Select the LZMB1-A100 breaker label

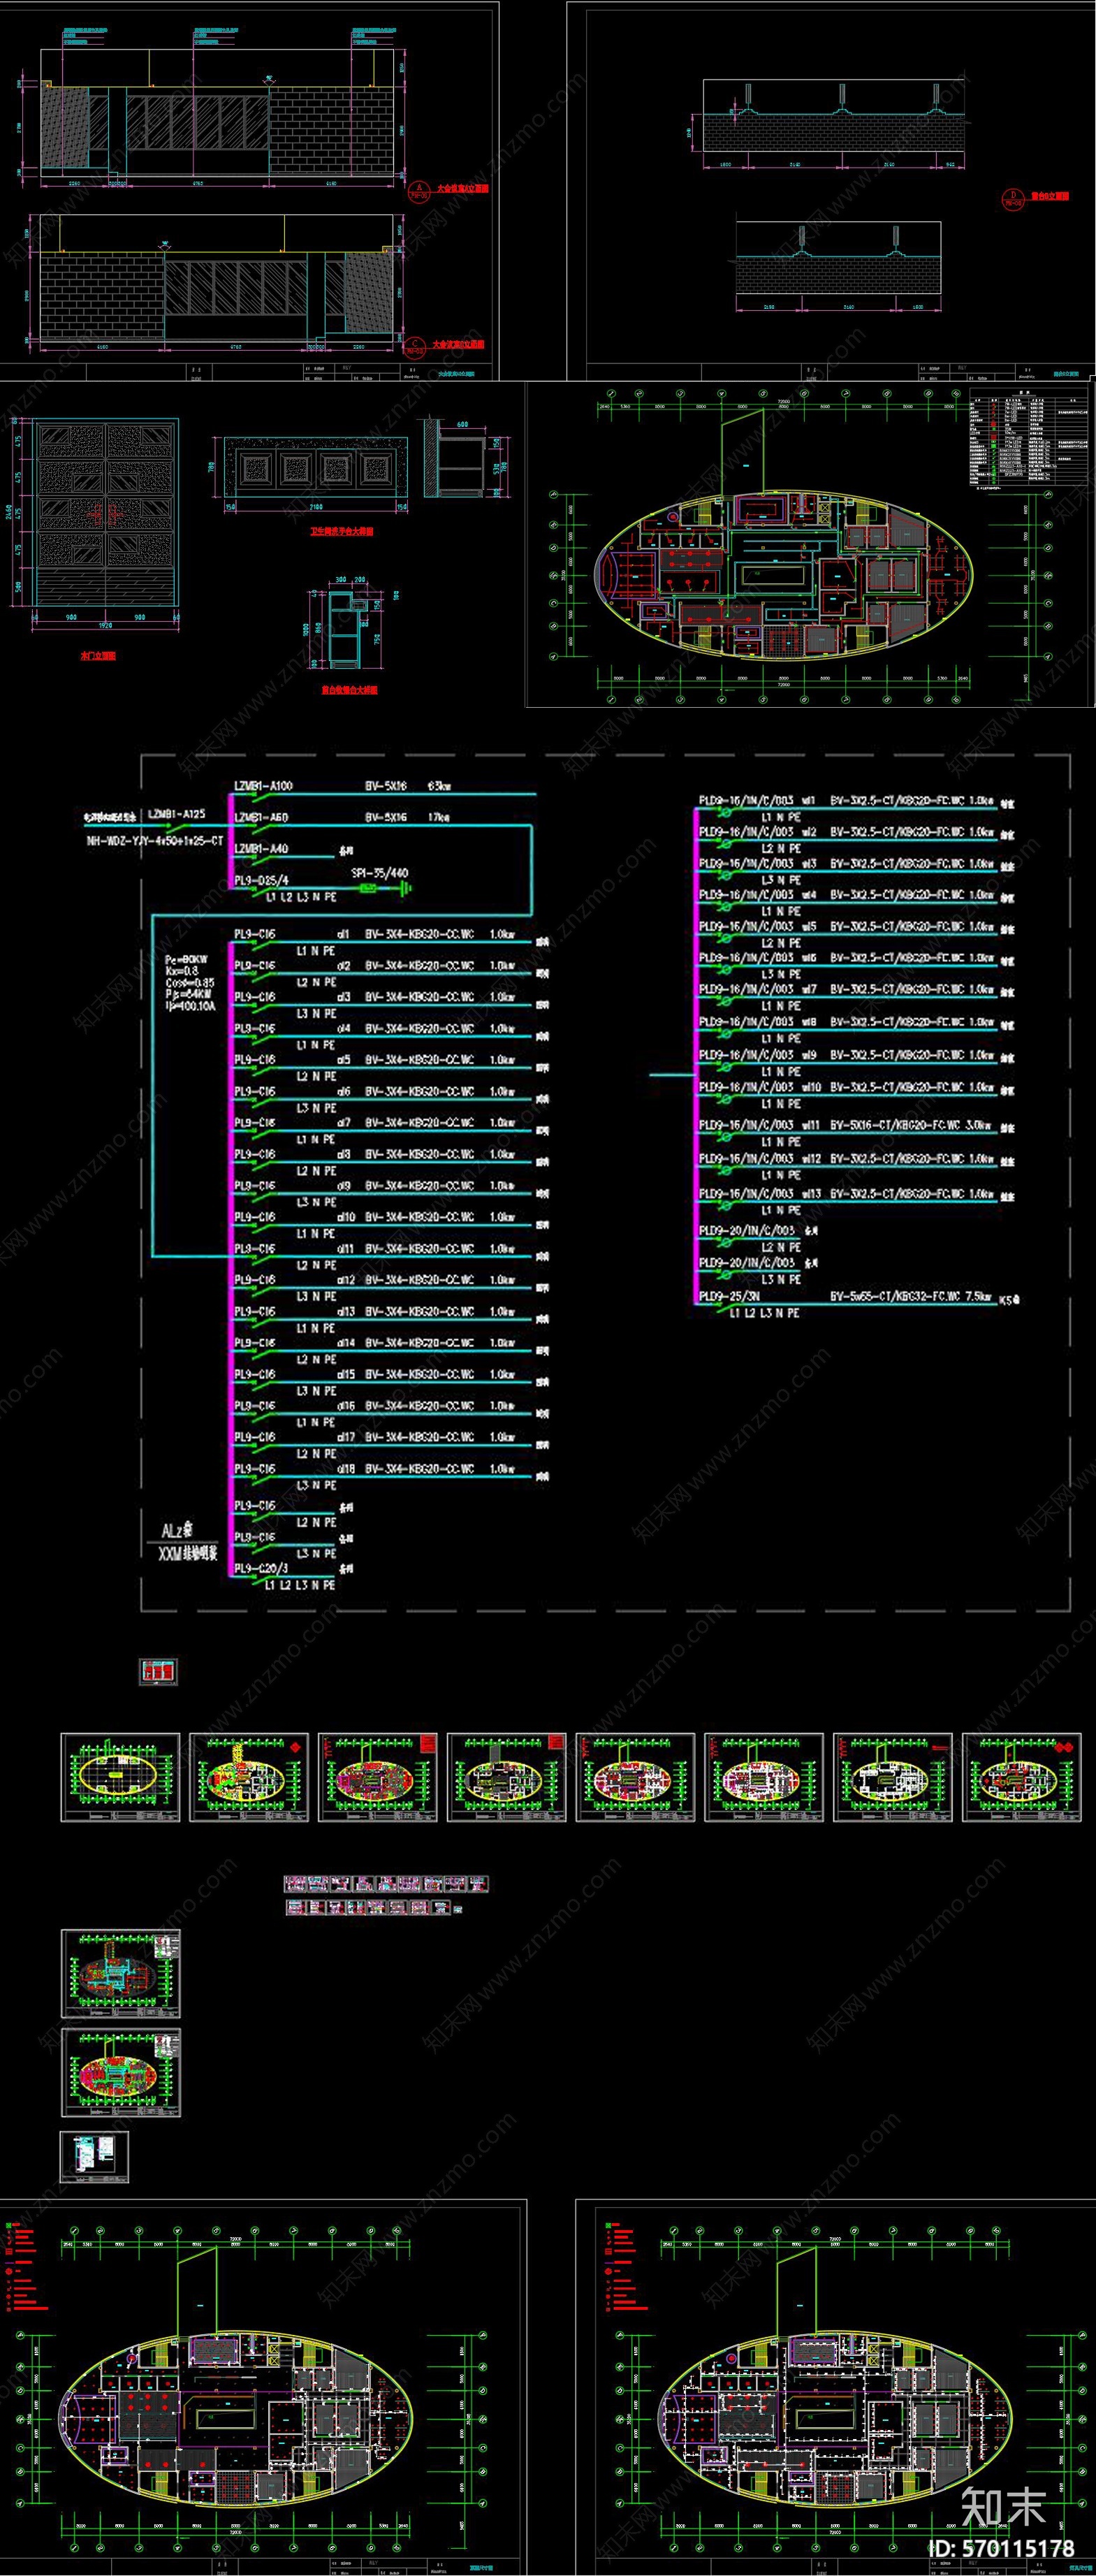[x=263, y=785]
